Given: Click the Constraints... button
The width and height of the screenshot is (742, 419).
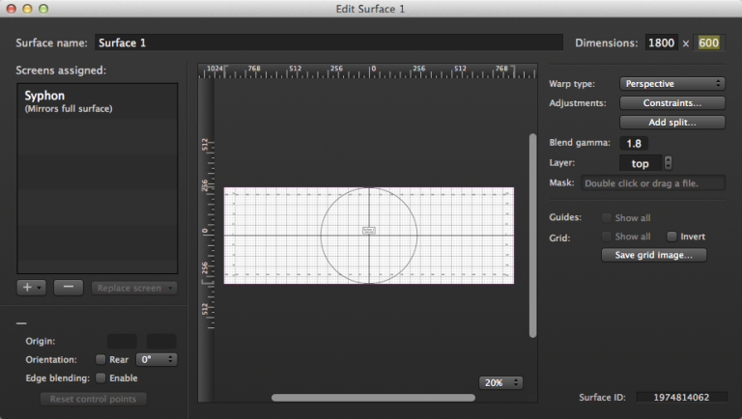Looking at the screenshot, I should point(658,102).
